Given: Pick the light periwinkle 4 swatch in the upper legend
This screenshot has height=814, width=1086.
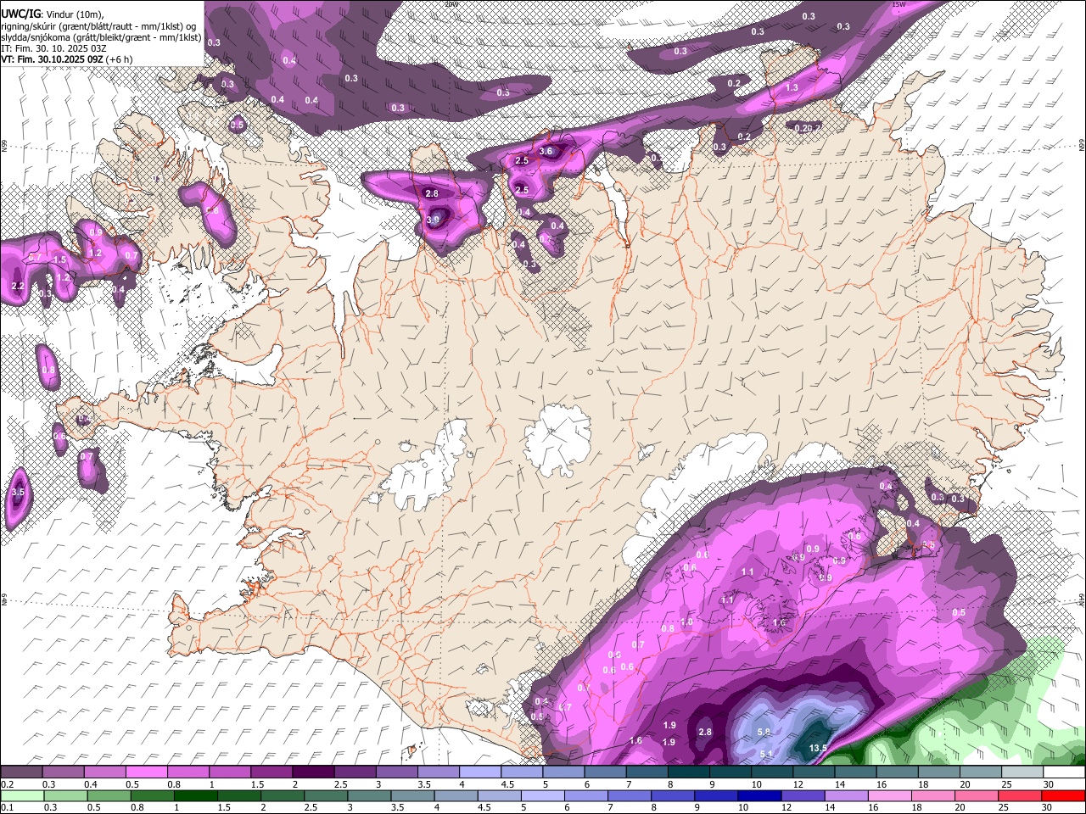Looking at the screenshot, I should tap(480, 772).
